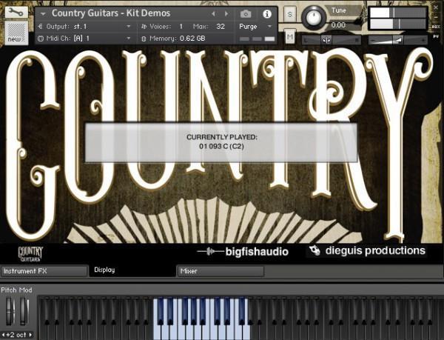Show instrument info with the i icon
The image size is (444, 340).
(267, 13)
